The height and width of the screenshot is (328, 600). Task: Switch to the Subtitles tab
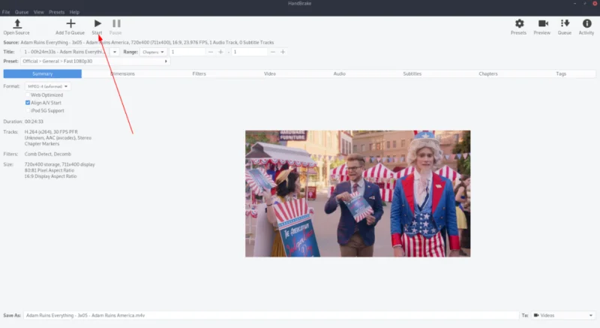(x=412, y=74)
